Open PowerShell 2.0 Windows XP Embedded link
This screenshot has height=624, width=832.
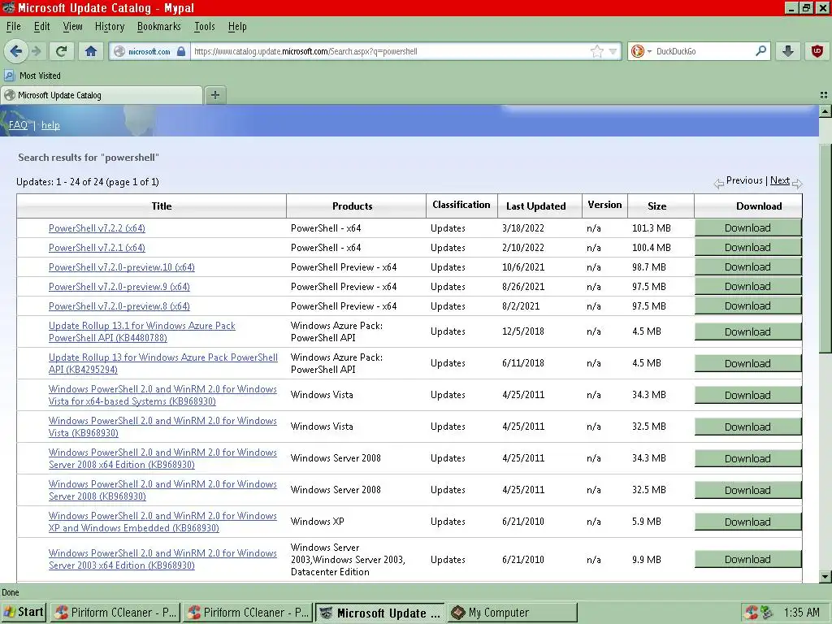(x=162, y=522)
